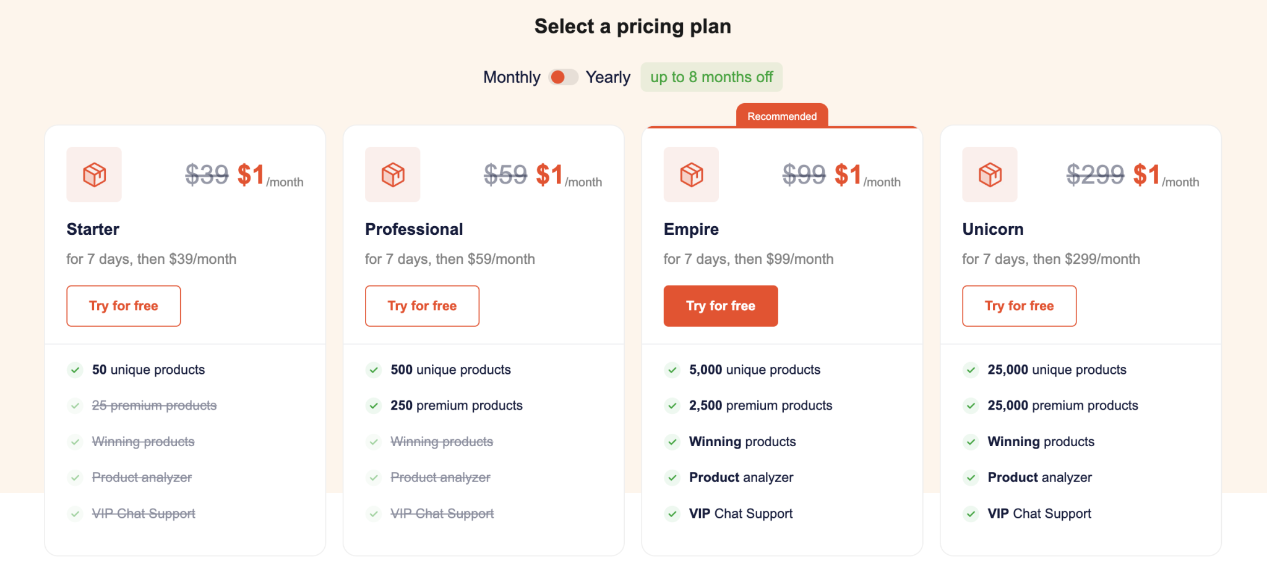Click checkmark beside Unicorn's VIP Chat Support
1267x587 pixels.
pos(971,513)
